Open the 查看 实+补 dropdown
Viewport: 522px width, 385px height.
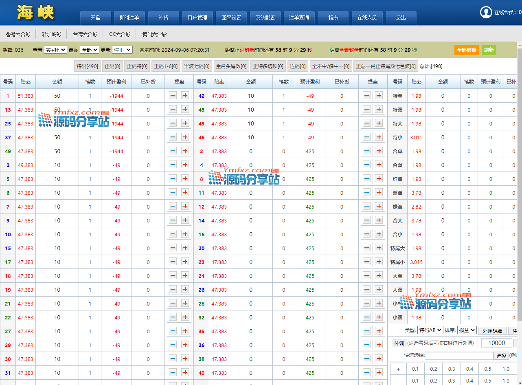click(x=55, y=50)
